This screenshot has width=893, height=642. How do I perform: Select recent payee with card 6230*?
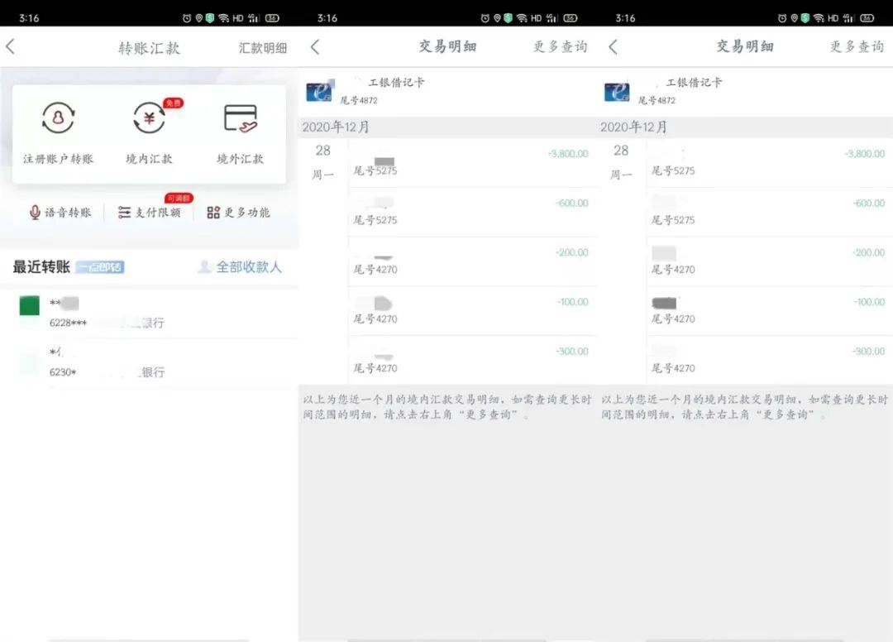click(149, 363)
